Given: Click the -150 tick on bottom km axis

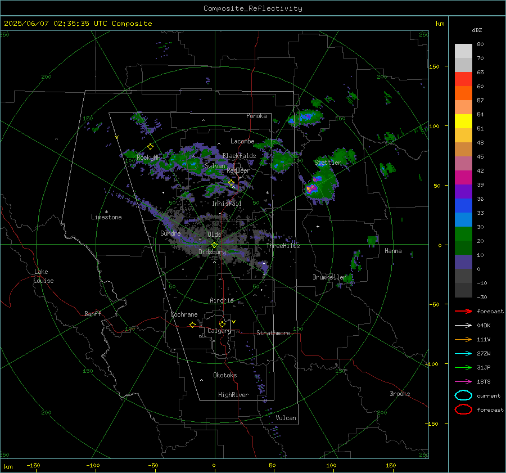Looking at the screenshot, I should (x=33, y=465).
